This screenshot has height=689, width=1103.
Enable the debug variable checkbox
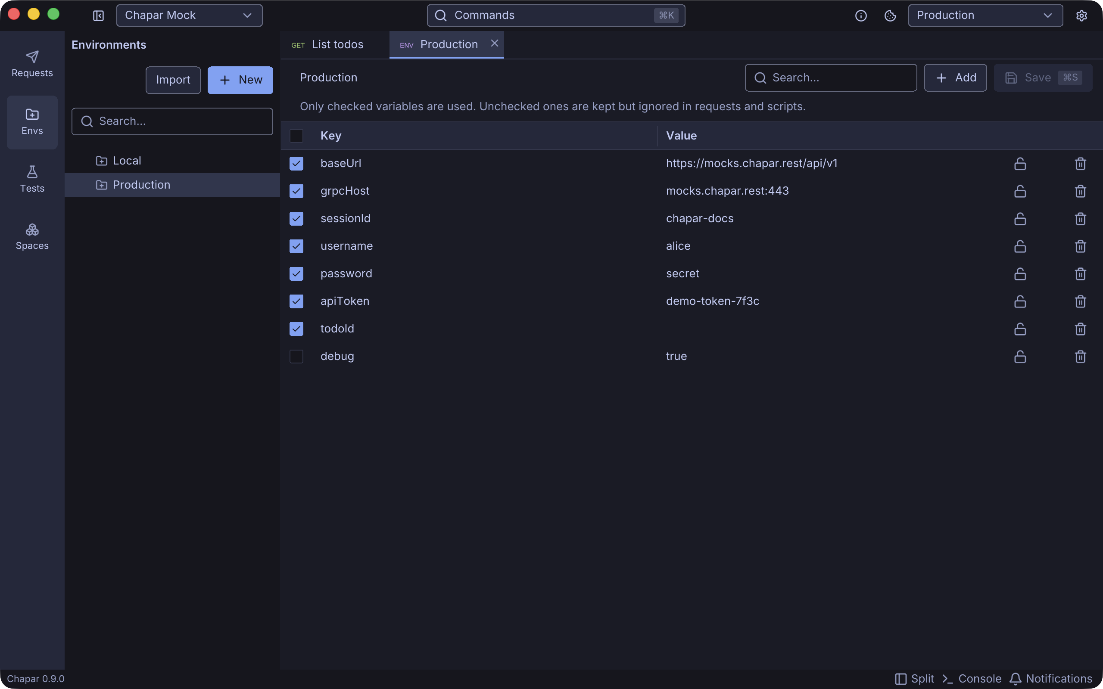click(x=296, y=357)
